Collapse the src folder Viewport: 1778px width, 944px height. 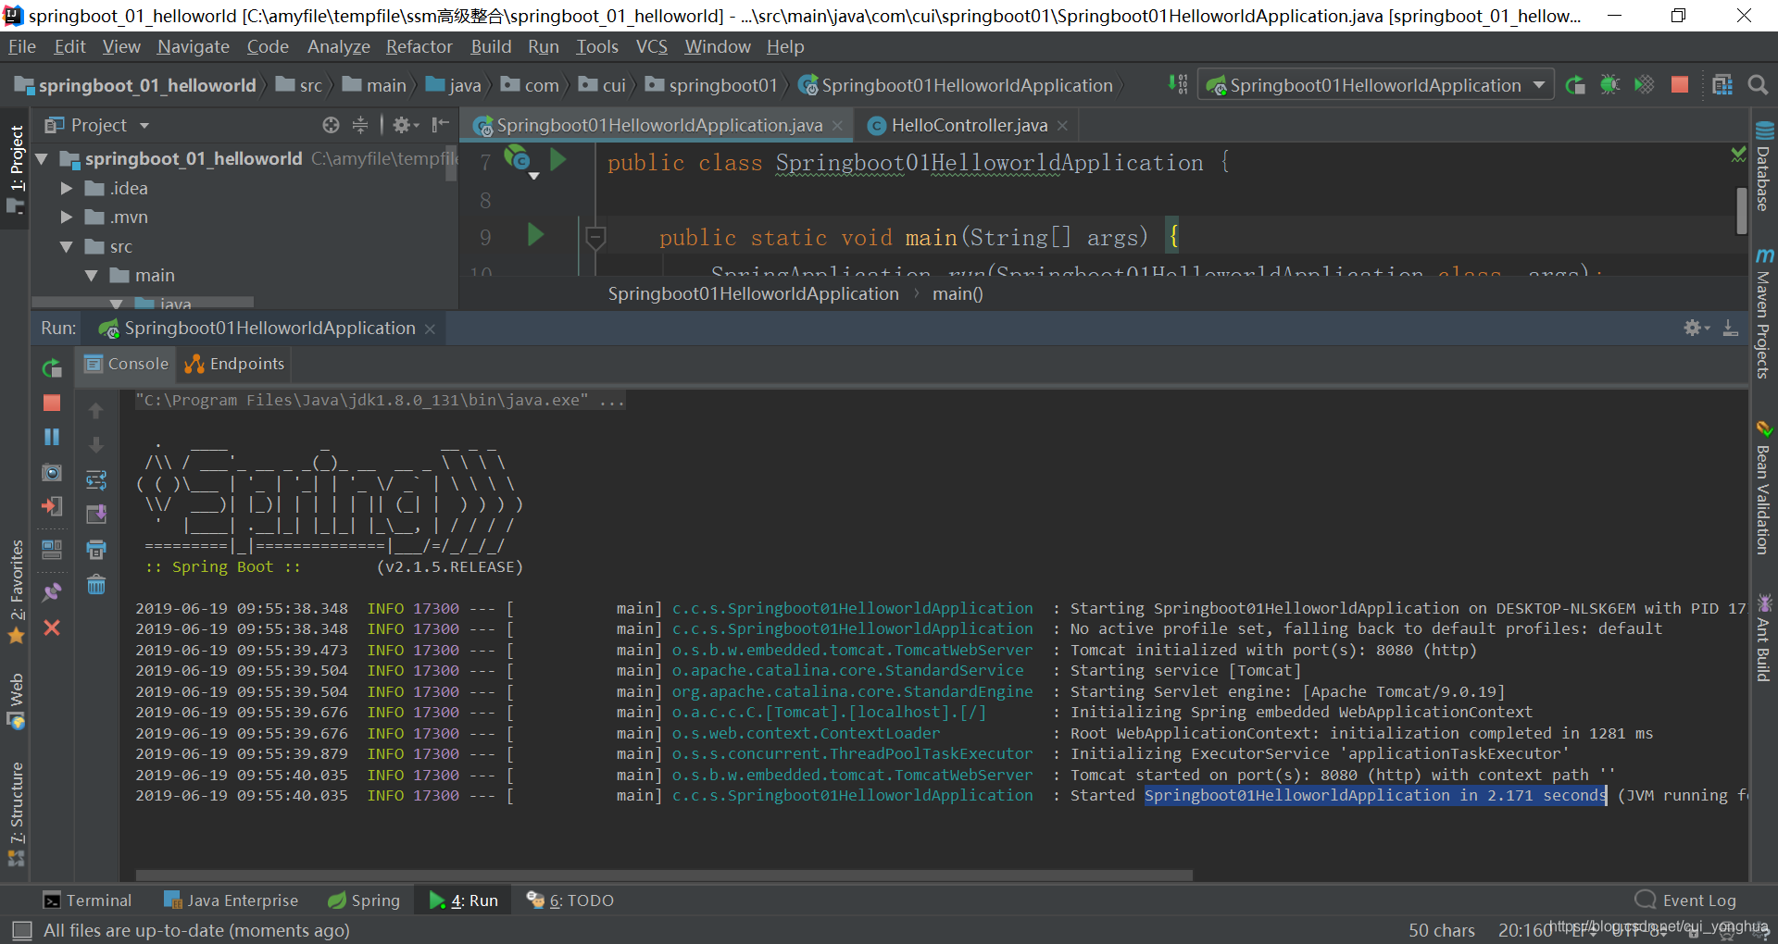(x=67, y=247)
